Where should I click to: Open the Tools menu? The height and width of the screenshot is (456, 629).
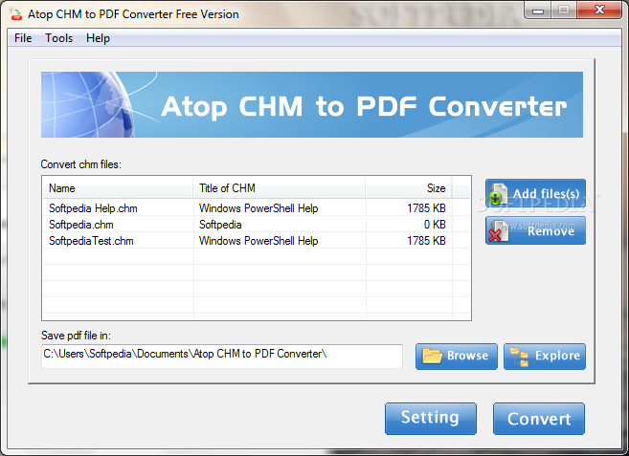pyautogui.click(x=58, y=38)
